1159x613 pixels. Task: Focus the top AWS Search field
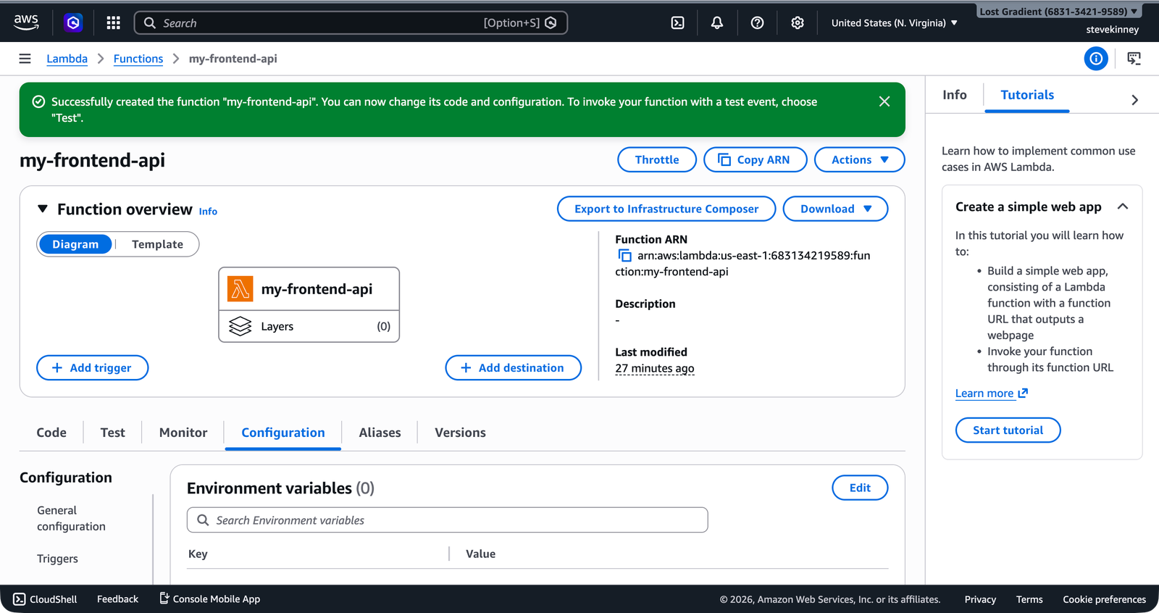(351, 22)
